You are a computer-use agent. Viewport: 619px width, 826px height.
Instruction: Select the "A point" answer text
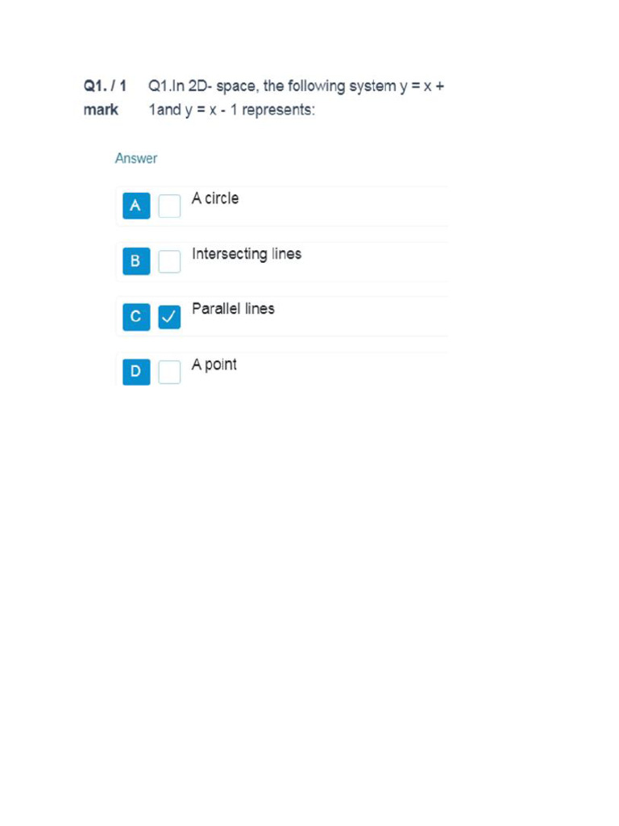[x=214, y=365]
